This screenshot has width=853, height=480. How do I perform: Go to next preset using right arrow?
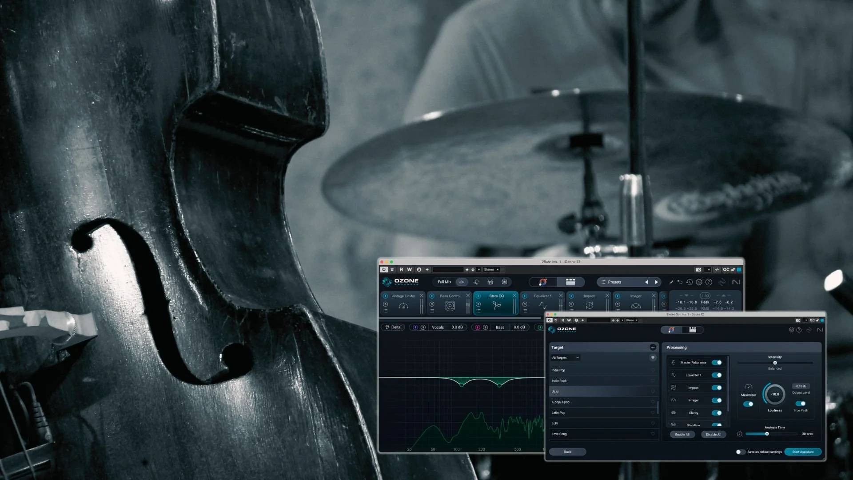click(656, 282)
